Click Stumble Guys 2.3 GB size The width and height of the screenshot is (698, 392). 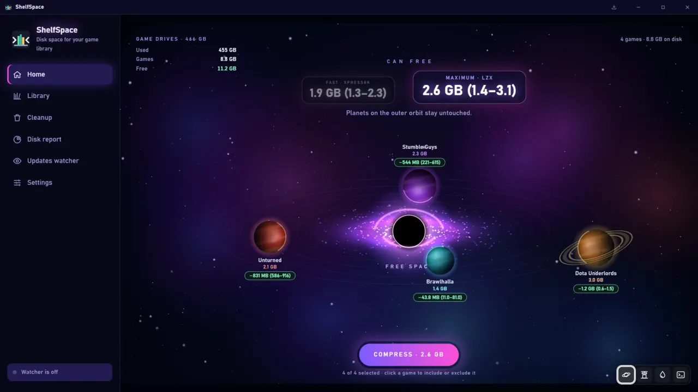tap(419, 154)
